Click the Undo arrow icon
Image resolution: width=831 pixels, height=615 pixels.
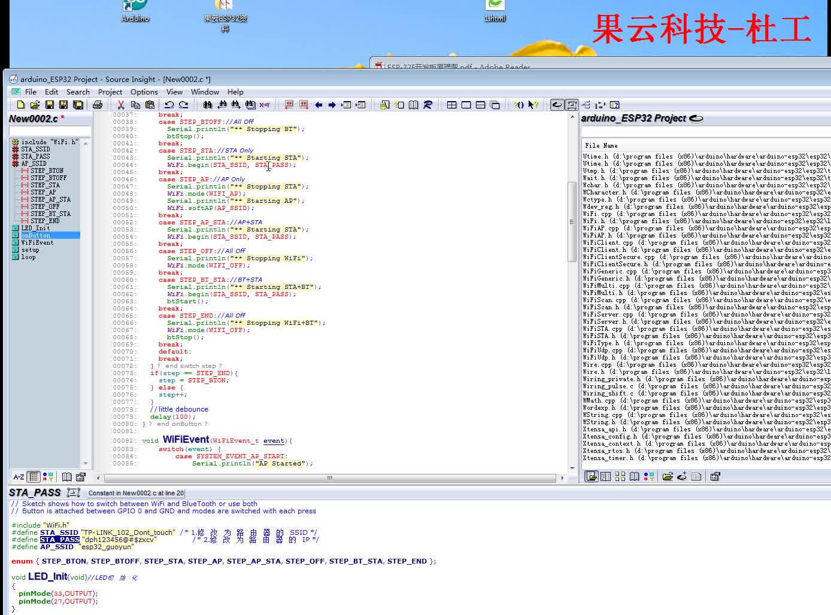click(169, 105)
